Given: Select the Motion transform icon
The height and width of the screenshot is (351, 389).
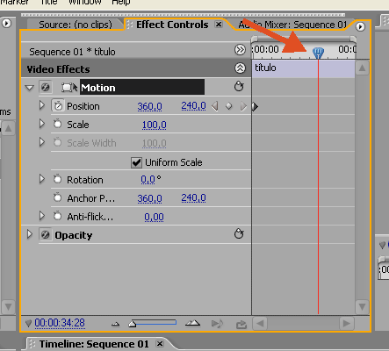Looking at the screenshot, I should click(69, 88).
